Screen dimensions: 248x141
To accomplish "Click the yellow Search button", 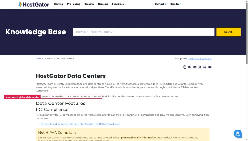I will coord(228,32).
